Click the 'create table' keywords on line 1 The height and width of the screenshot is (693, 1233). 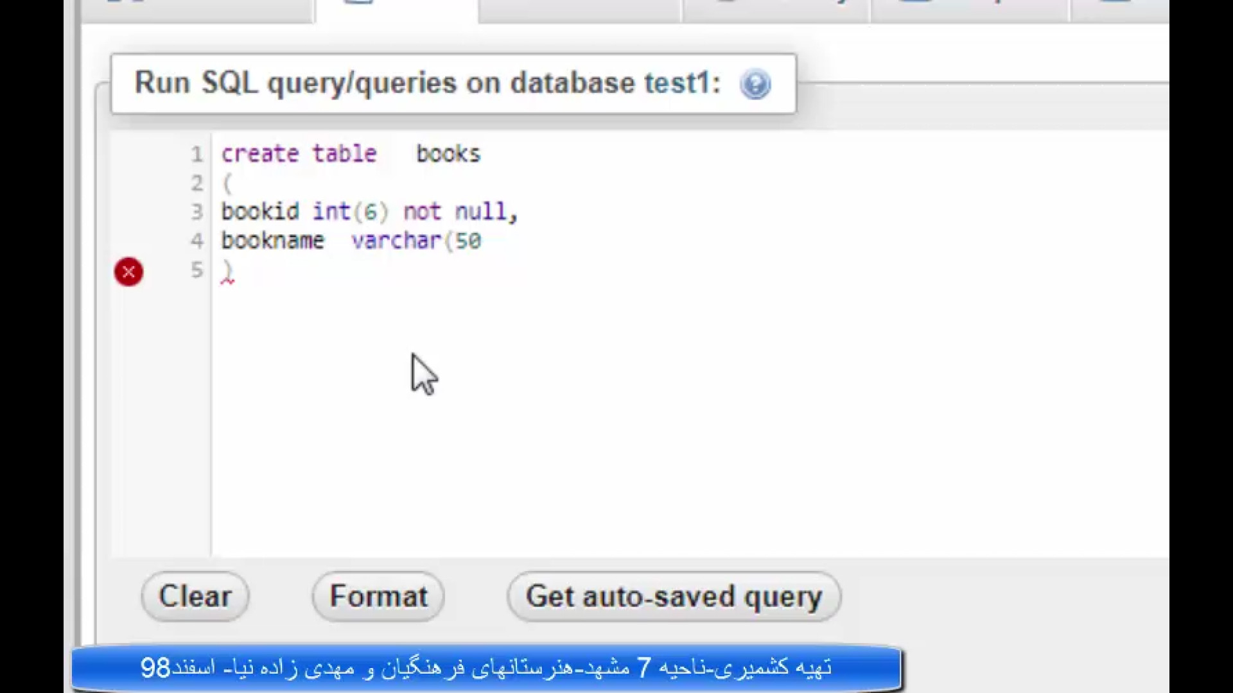299,154
